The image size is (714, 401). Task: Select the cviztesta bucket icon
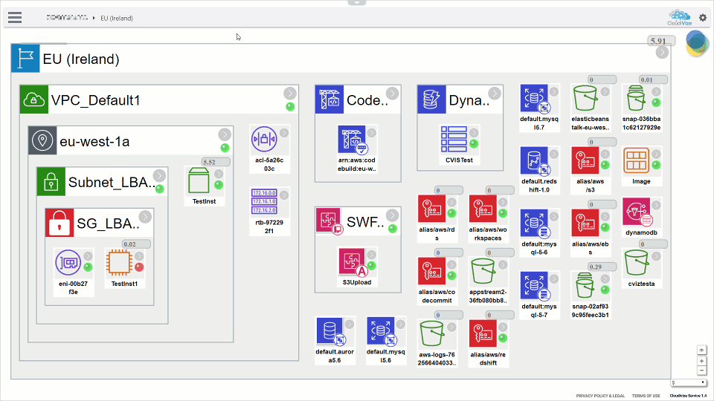click(636, 263)
